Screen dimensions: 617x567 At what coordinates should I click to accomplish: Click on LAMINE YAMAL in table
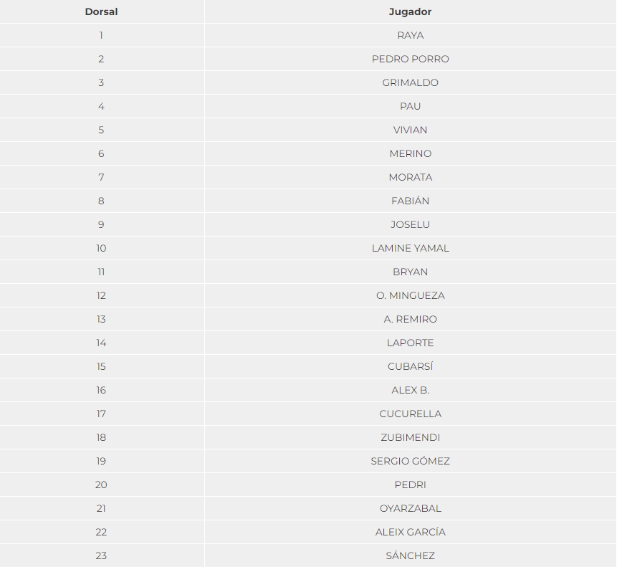pos(411,248)
